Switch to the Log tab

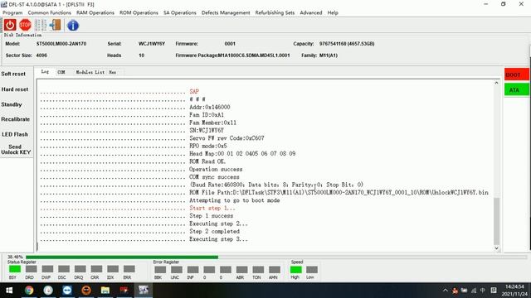click(x=45, y=72)
